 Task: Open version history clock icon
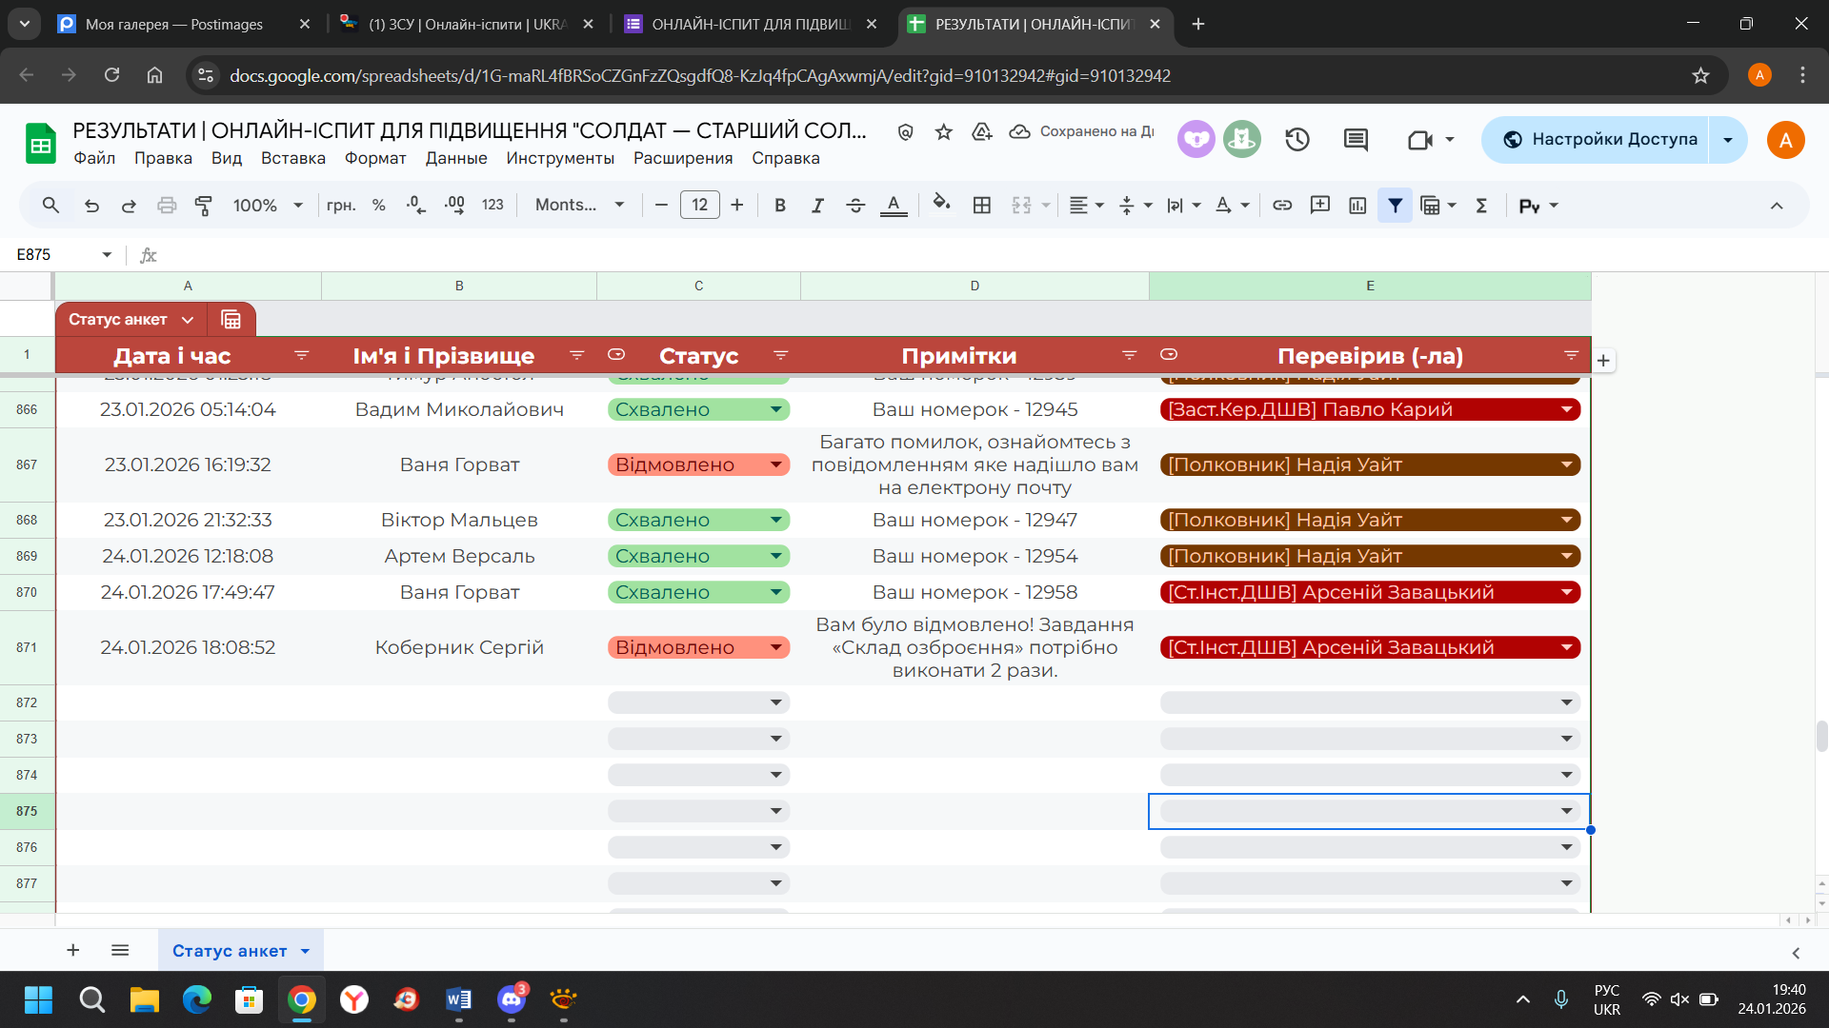(1296, 140)
